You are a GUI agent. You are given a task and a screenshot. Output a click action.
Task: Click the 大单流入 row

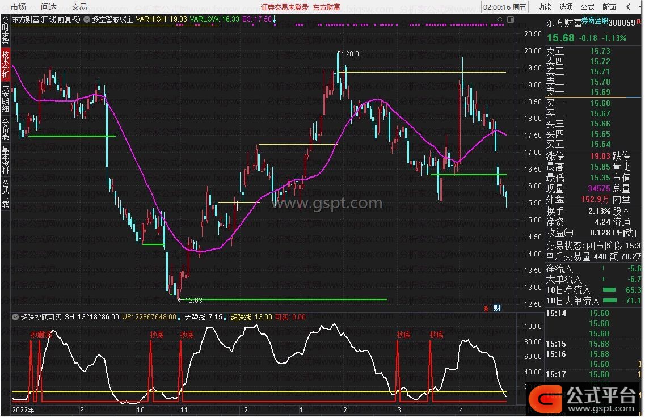pyautogui.click(x=593, y=280)
